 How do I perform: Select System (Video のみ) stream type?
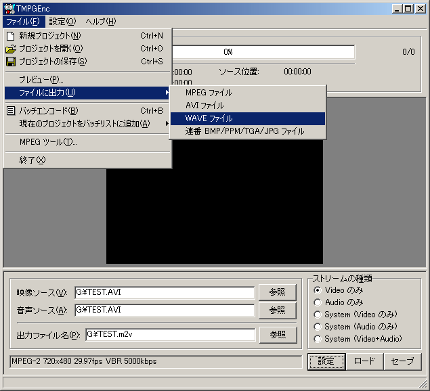point(318,315)
